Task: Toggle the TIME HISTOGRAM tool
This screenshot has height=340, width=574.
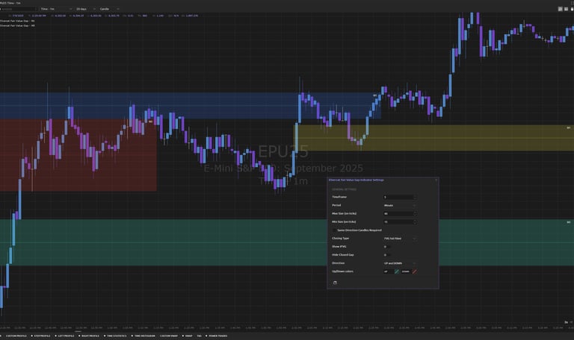Action: pos(143,336)
